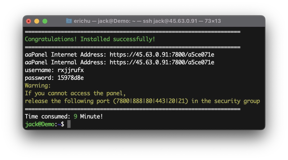The image size is (288, 160).
Task: Click the green Congratulations success message
Action: pos(90,39)
